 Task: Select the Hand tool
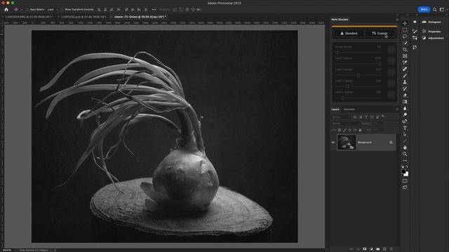click(405, 148)
